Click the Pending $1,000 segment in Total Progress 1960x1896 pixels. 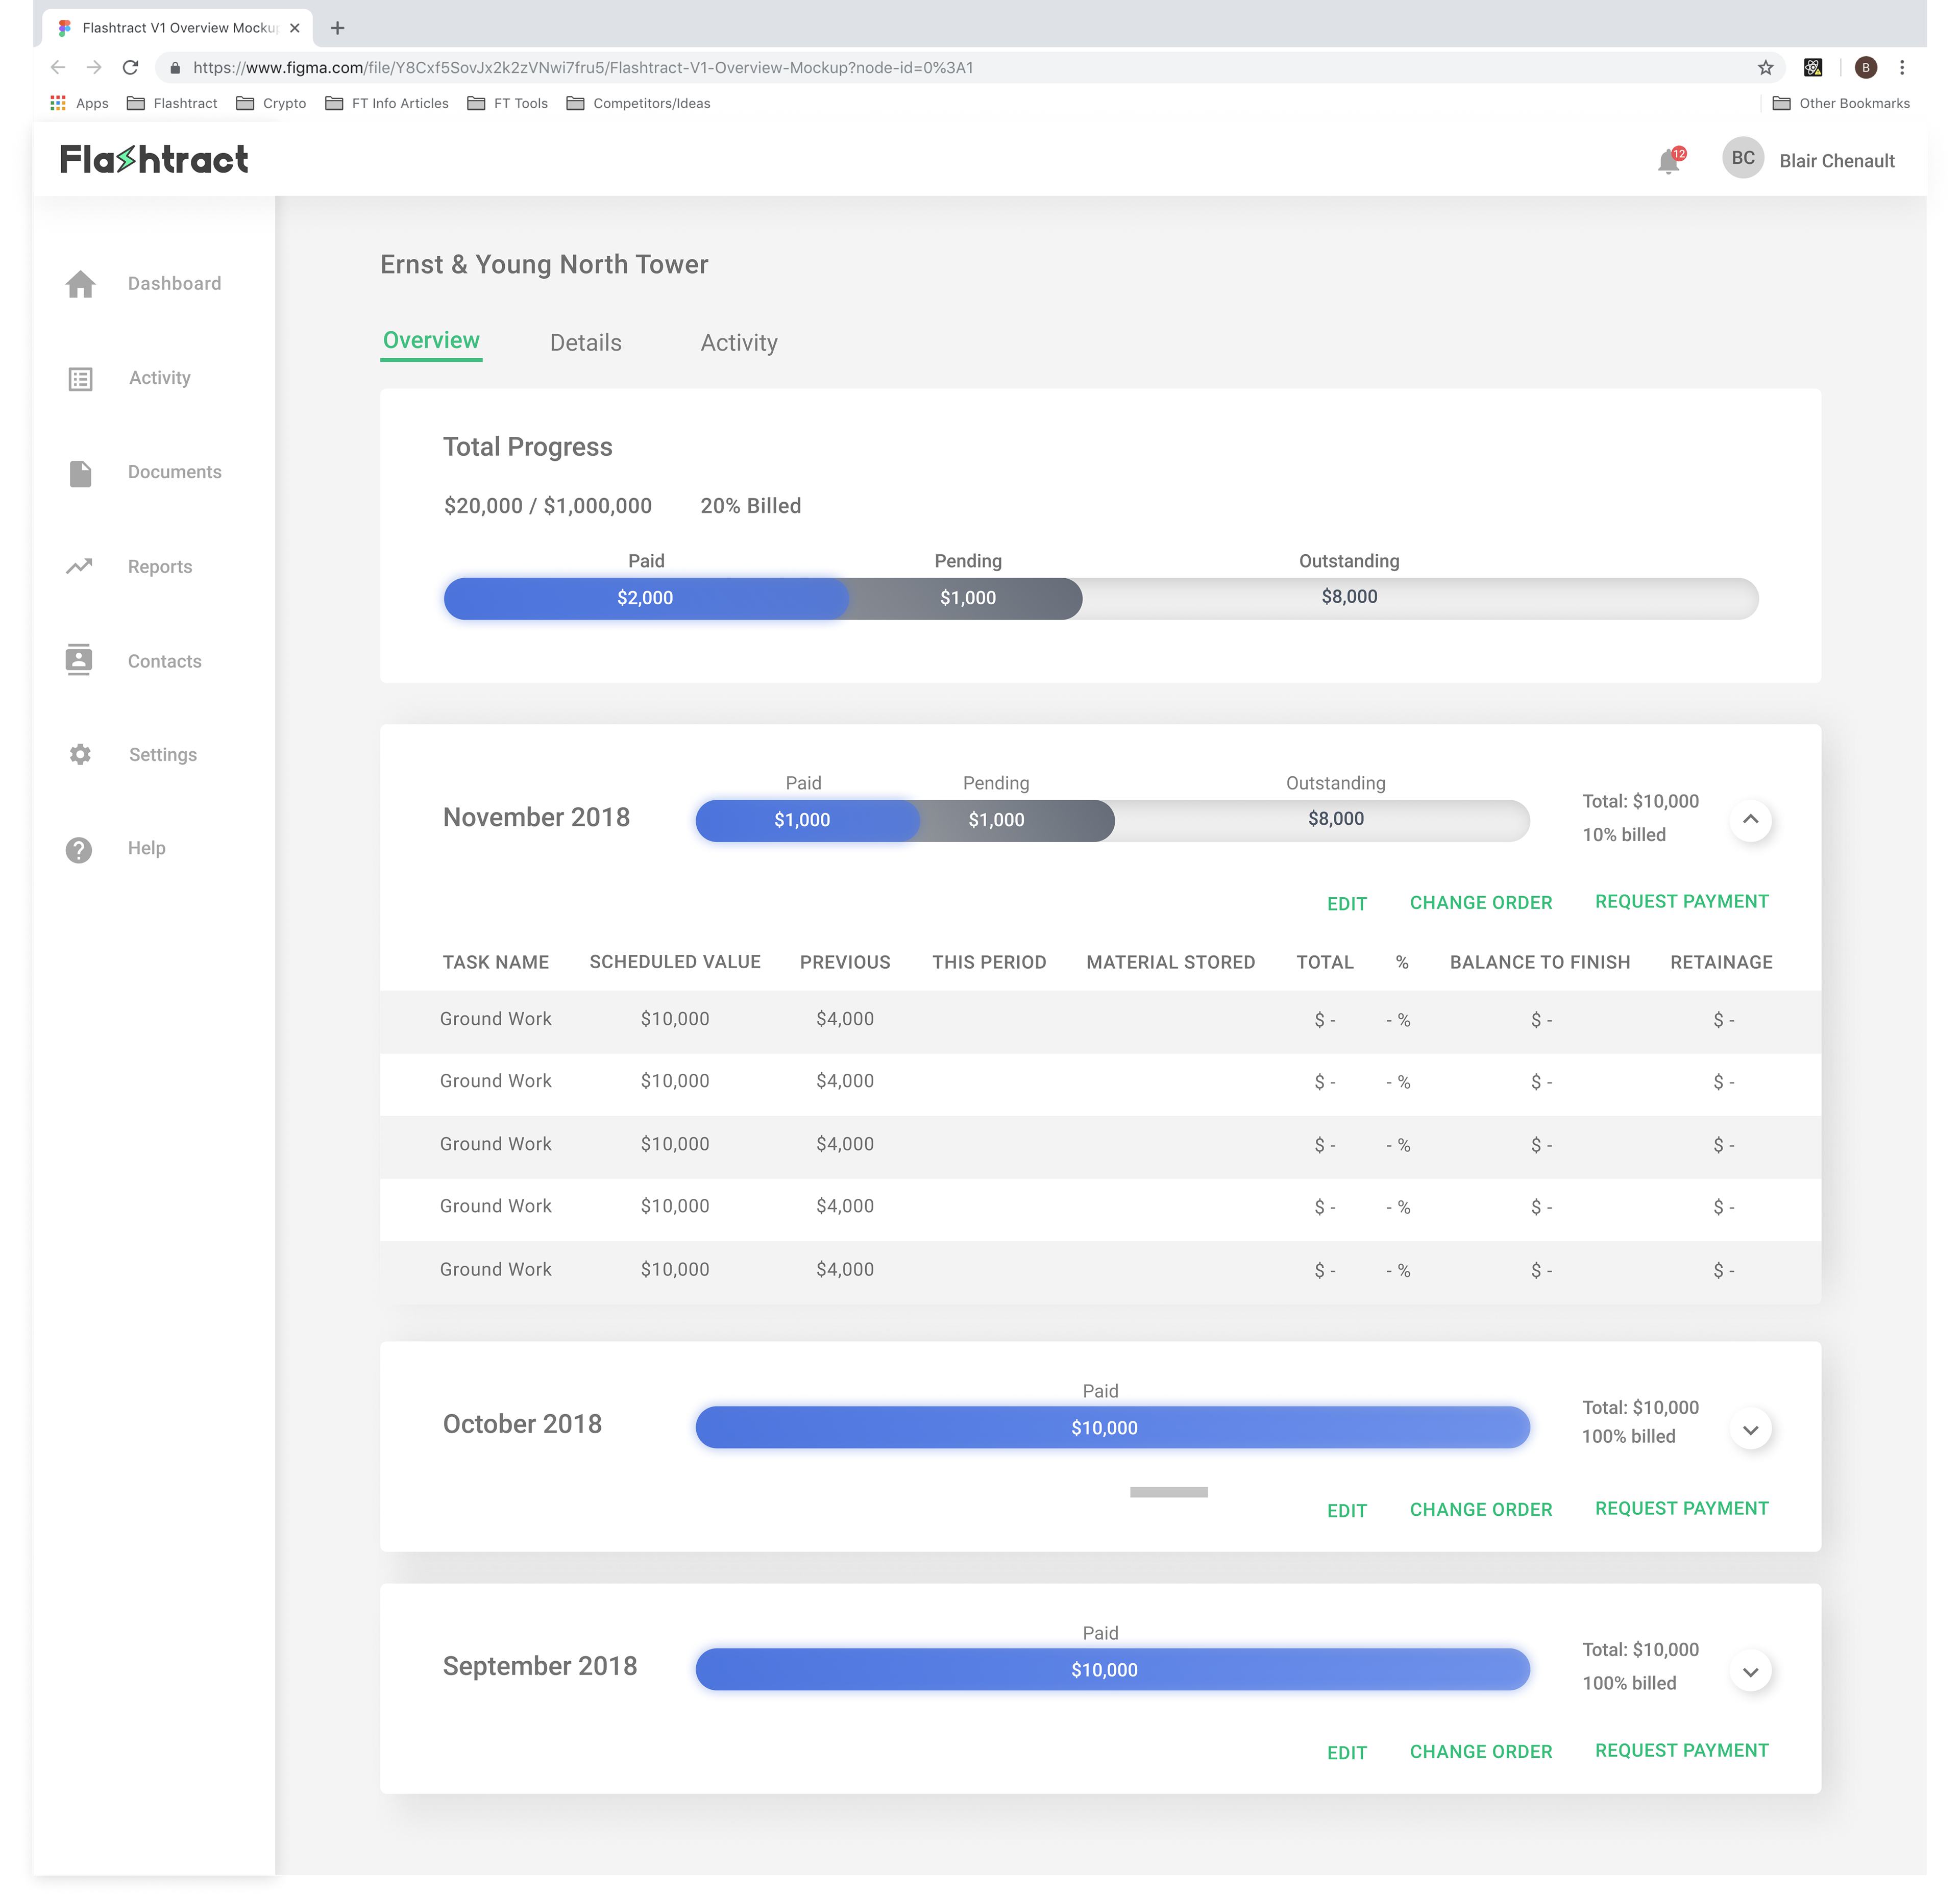tap(967, 598)
